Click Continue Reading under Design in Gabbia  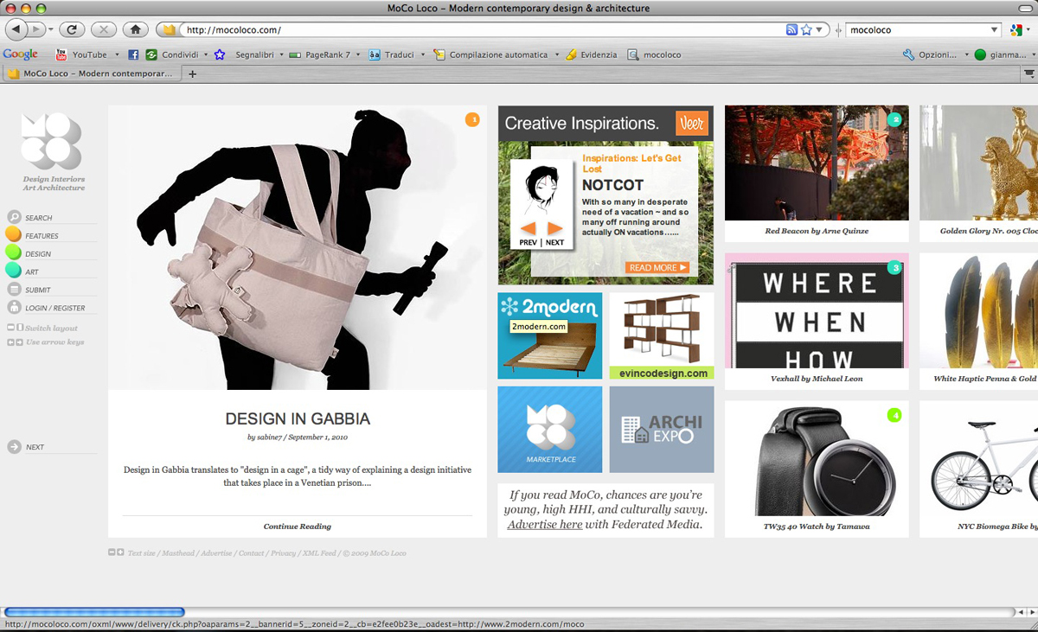click(x=298, y=526)
